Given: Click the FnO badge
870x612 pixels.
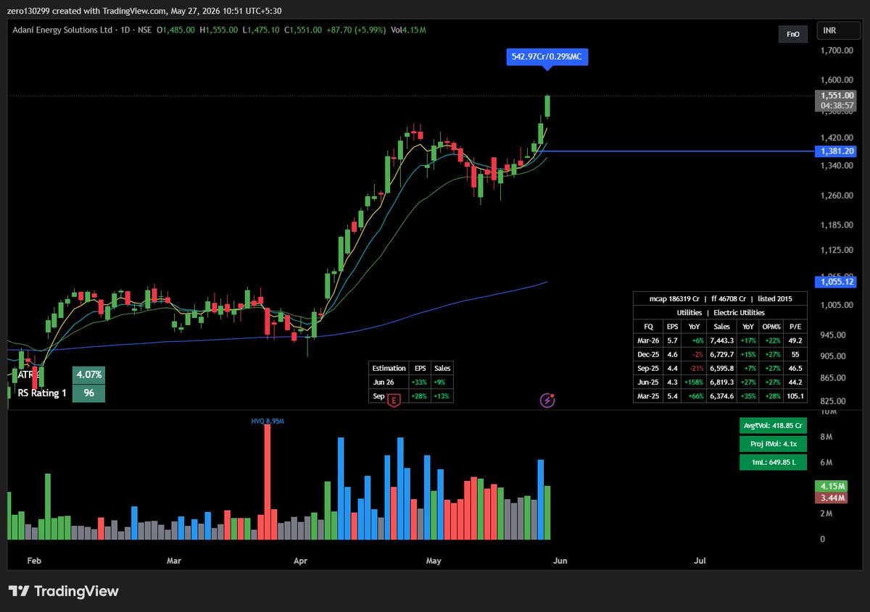Looking at the screenshot, I should pyautogui.click(x=792, y=34).
